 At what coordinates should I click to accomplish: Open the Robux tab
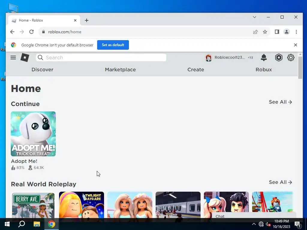tap(264, 69)
